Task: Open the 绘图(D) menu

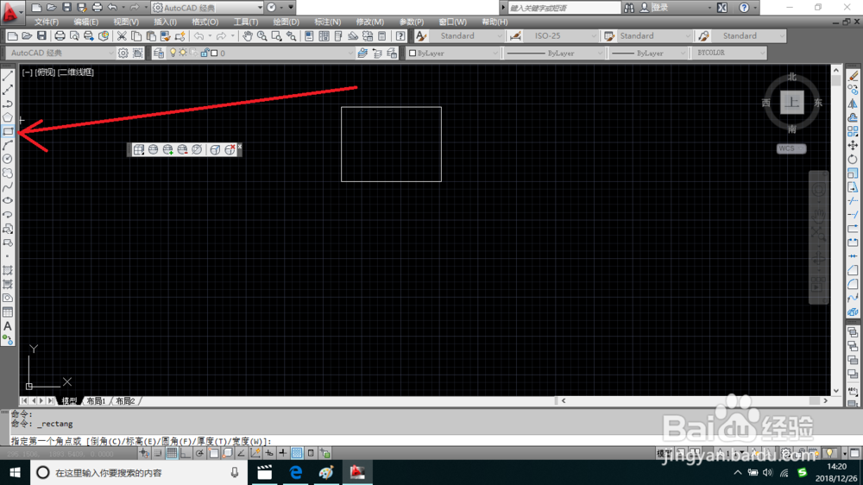Action: coord(287,22)
